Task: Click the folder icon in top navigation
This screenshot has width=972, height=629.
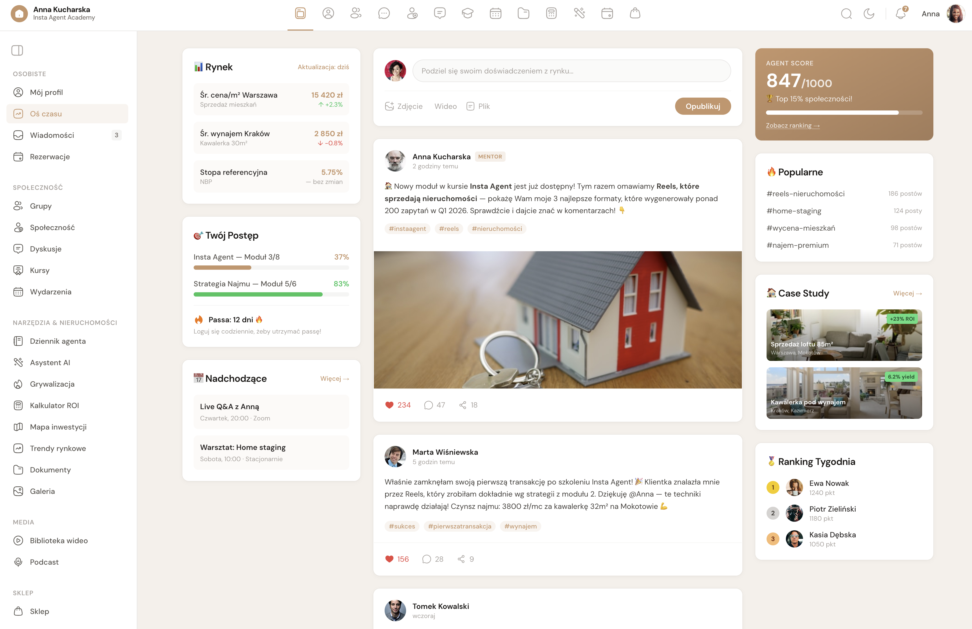Action: [x=523, y=13]
